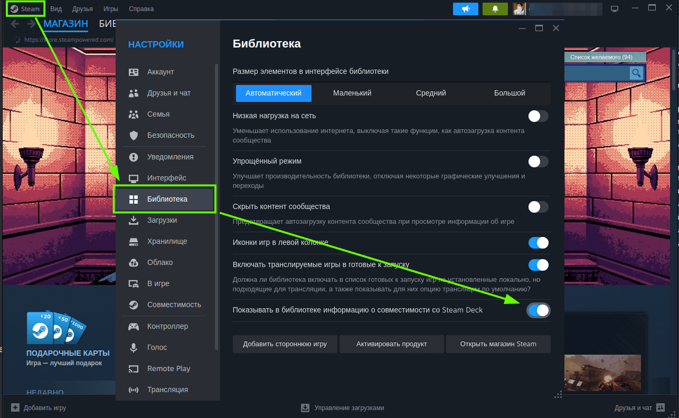This screenshot has height=418, width=679.
Task: Disable Иконки игр в левой колонке toggle
Action: tap(539, 243)
